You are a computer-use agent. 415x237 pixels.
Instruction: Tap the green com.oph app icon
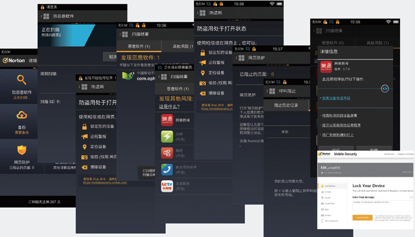click(128, 75)
